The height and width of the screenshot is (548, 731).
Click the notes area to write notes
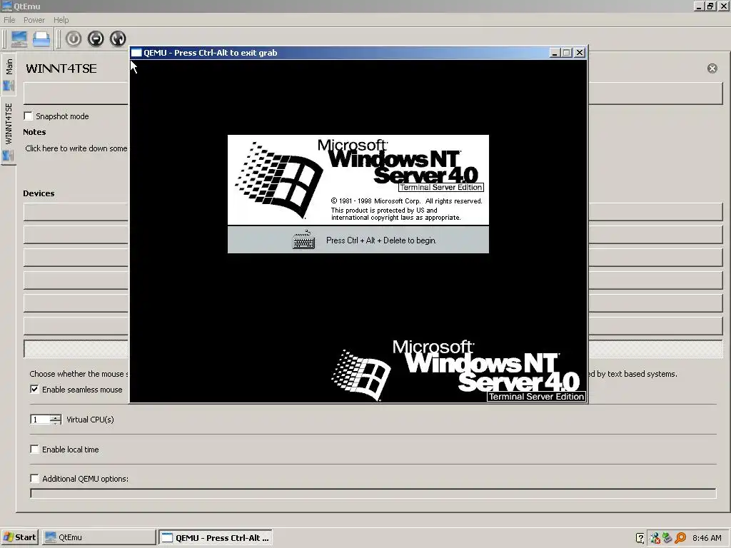point(76,148)
